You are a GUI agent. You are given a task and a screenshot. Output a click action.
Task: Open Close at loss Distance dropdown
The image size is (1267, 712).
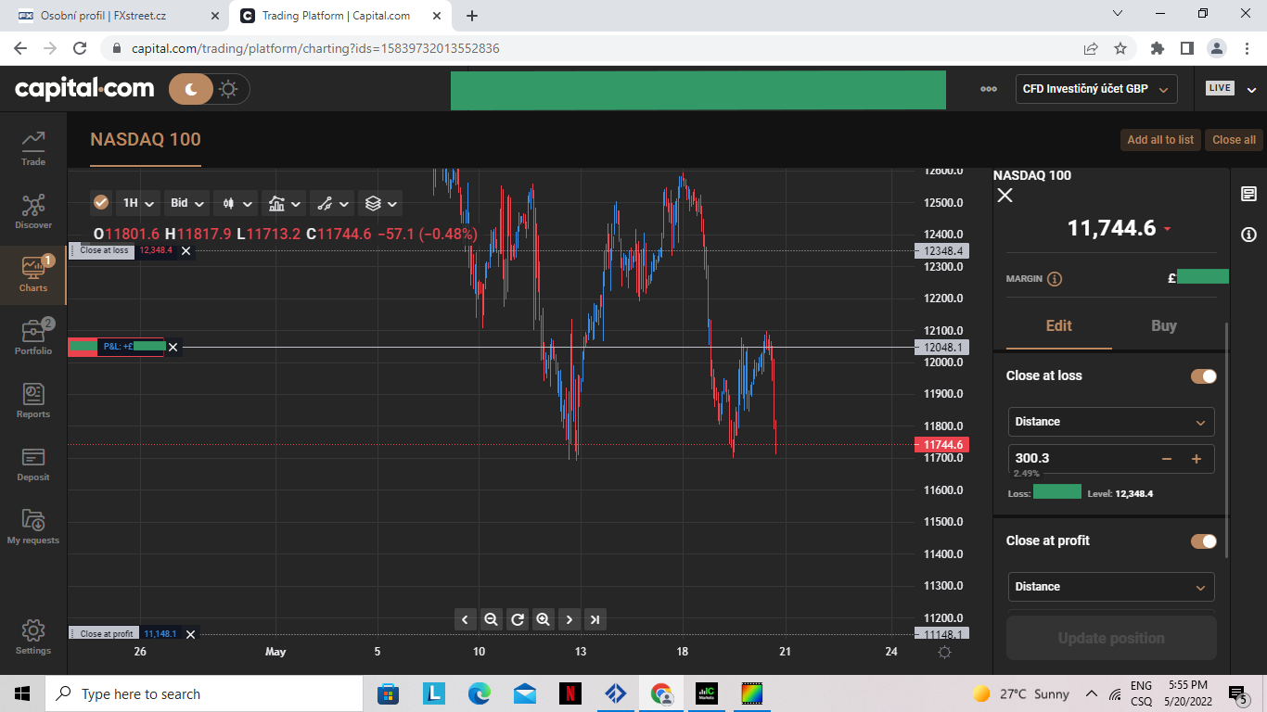1111,422
